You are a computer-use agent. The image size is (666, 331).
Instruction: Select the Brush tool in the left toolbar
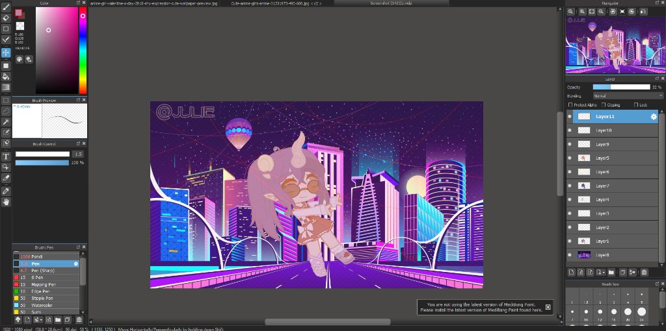tap(5, 7)
